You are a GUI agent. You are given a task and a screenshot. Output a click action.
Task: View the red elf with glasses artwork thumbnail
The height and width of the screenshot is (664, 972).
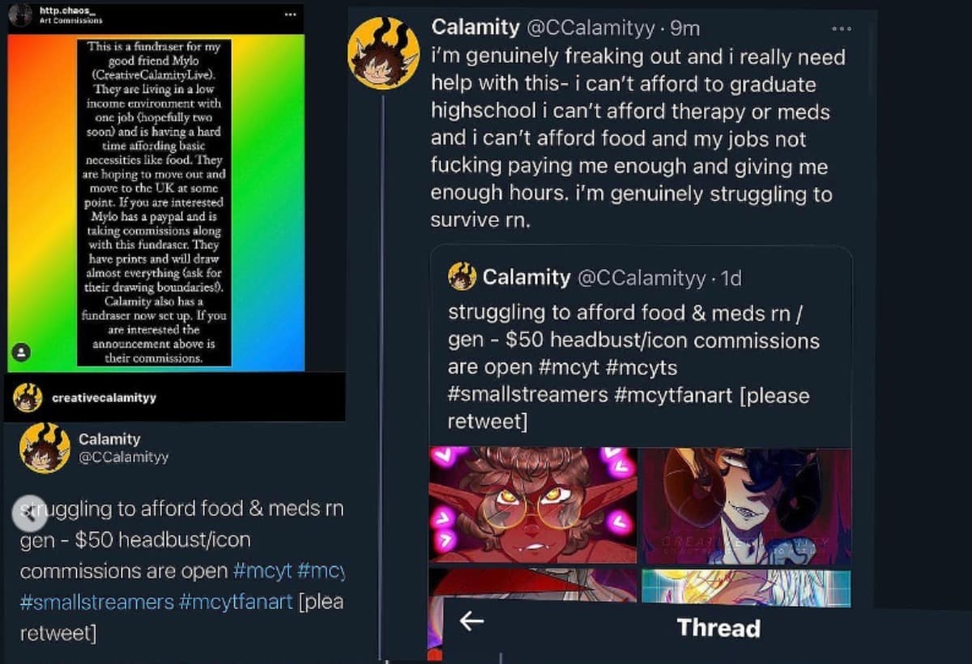tap(533, 505)
